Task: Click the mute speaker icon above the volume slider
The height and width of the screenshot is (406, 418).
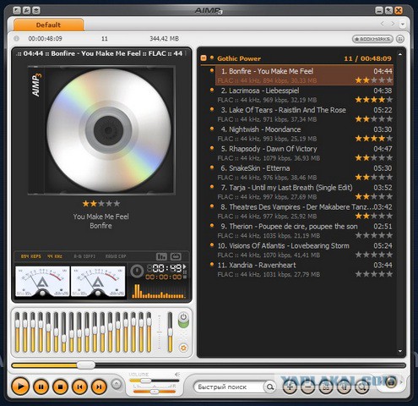Action: pyautogui.click(x=176, y=375)
